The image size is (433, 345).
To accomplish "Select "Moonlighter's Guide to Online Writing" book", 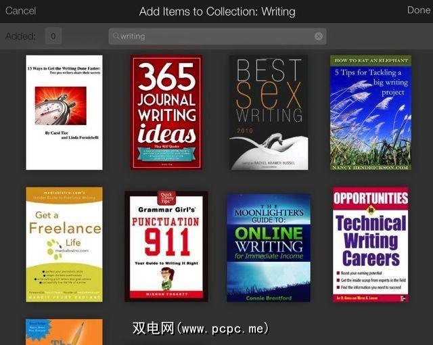I will coord(269,248).
